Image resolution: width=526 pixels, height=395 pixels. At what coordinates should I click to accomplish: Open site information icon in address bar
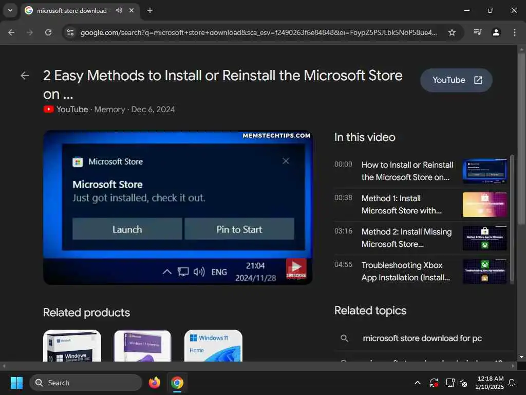(70, 32)
